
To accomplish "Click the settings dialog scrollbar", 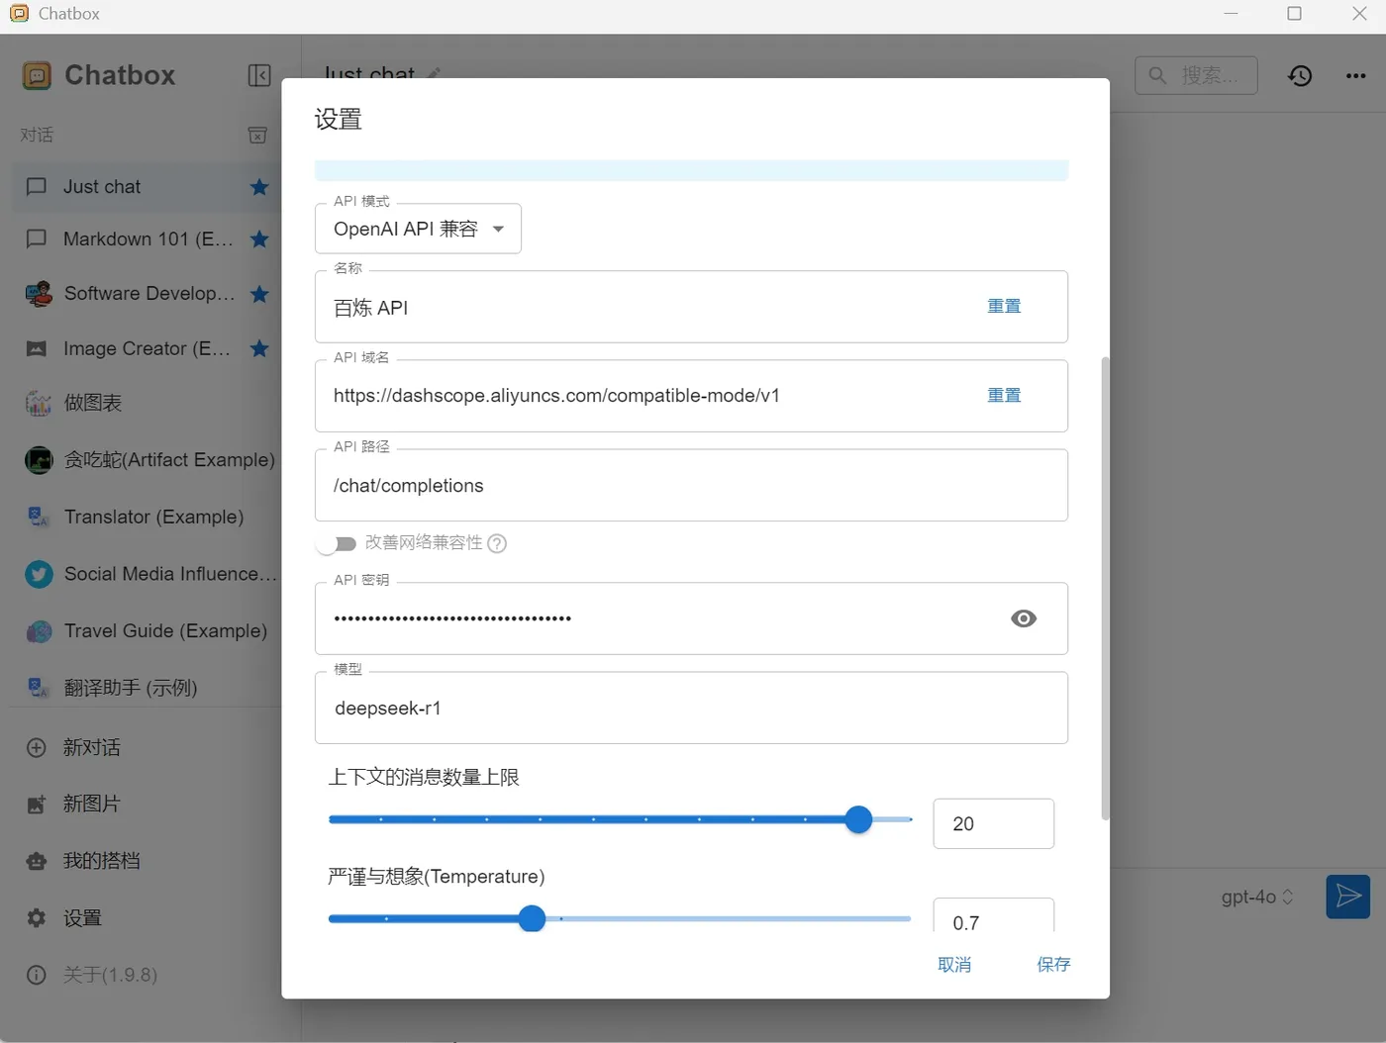I will point(1105,588).
